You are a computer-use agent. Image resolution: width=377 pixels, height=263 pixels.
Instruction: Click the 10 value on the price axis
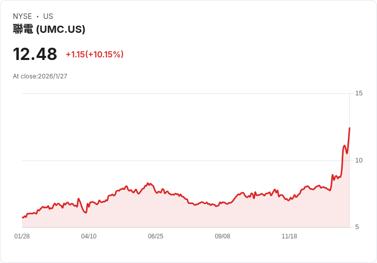[x=359, y=160]
